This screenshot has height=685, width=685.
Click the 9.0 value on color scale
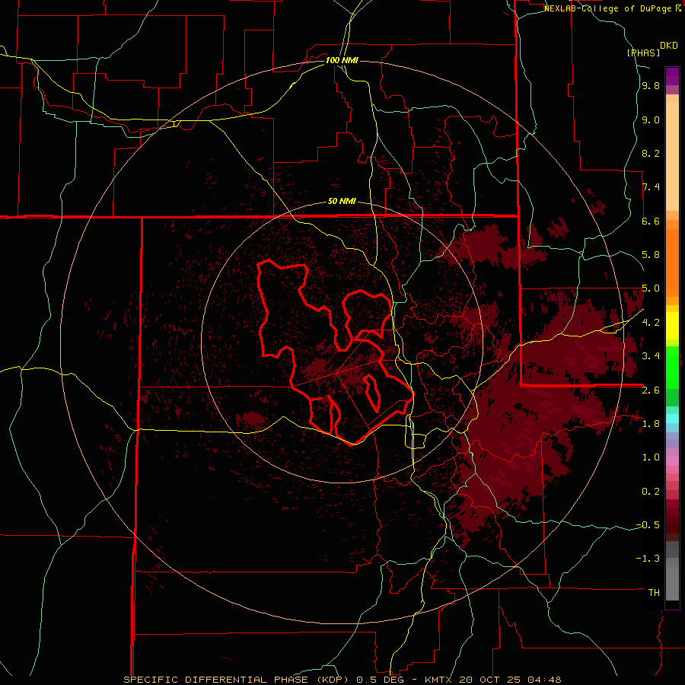(651, 119)
